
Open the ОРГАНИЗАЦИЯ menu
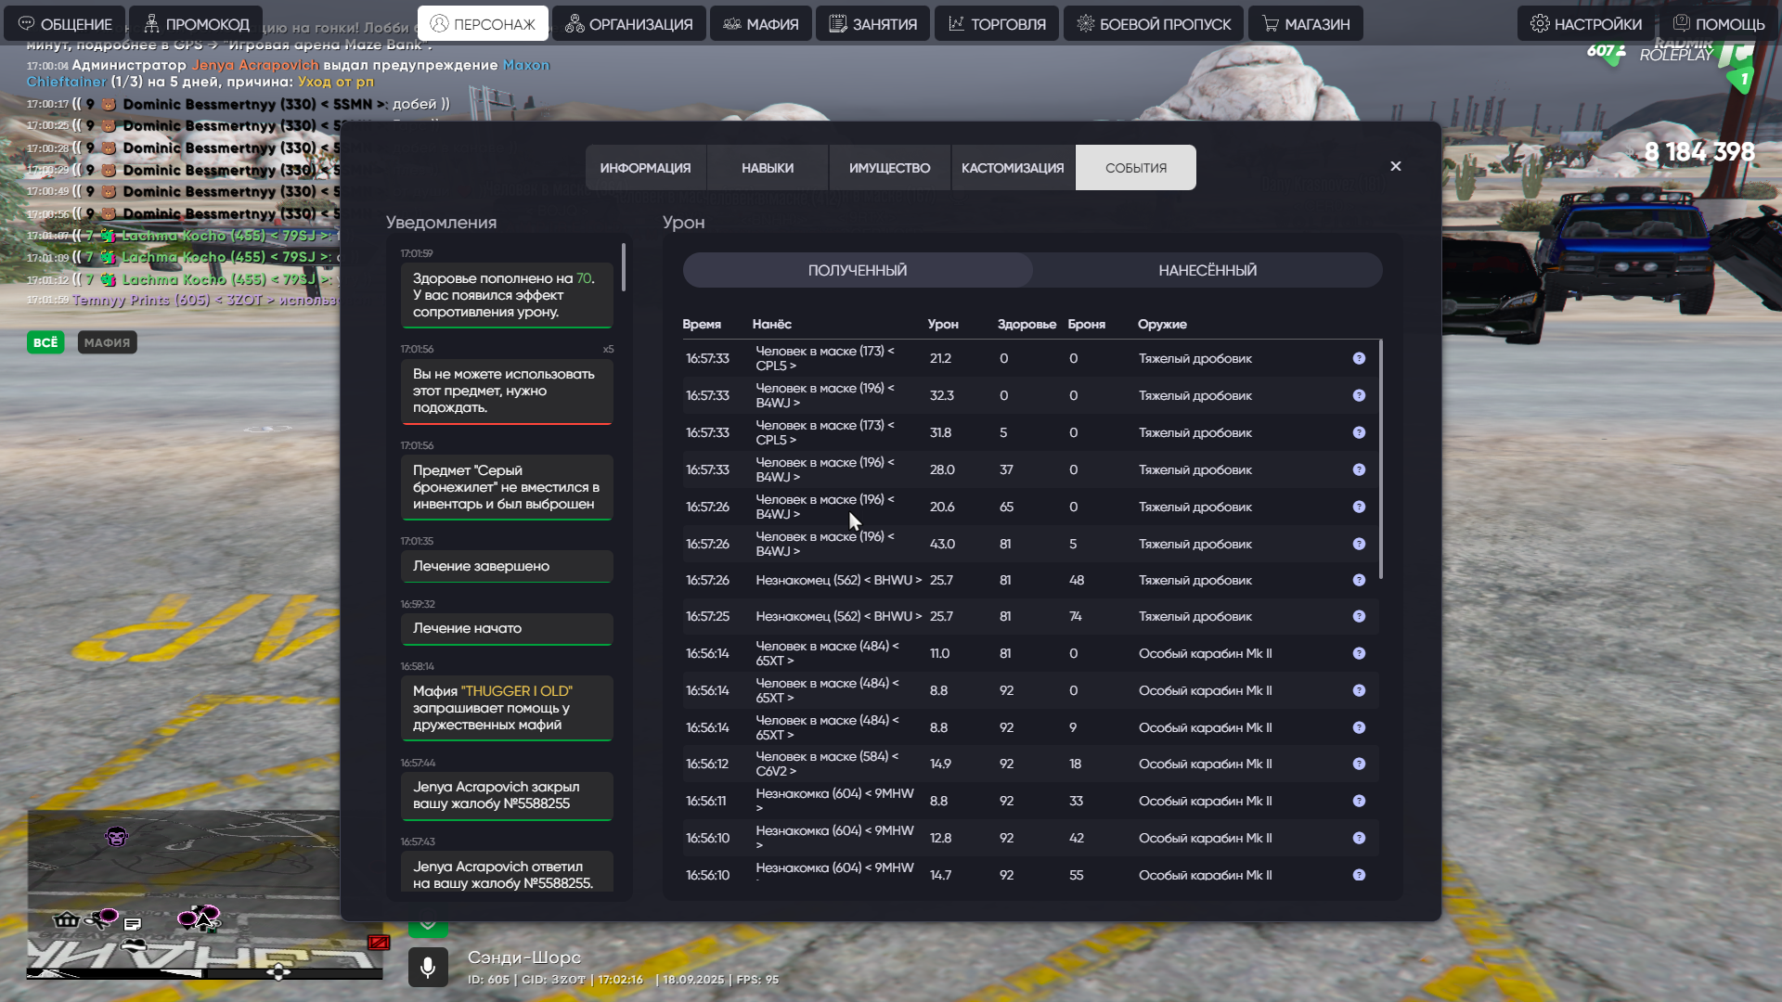pos(628,24)
